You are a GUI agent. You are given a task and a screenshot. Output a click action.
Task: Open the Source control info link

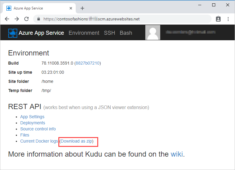(x=38, y=129)
